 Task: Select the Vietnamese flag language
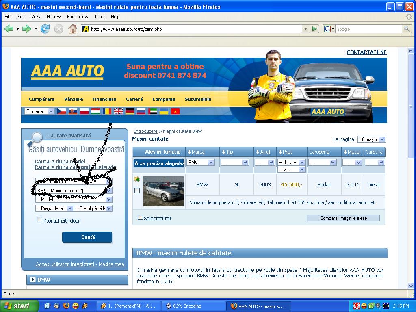click(x=175, y=111)
